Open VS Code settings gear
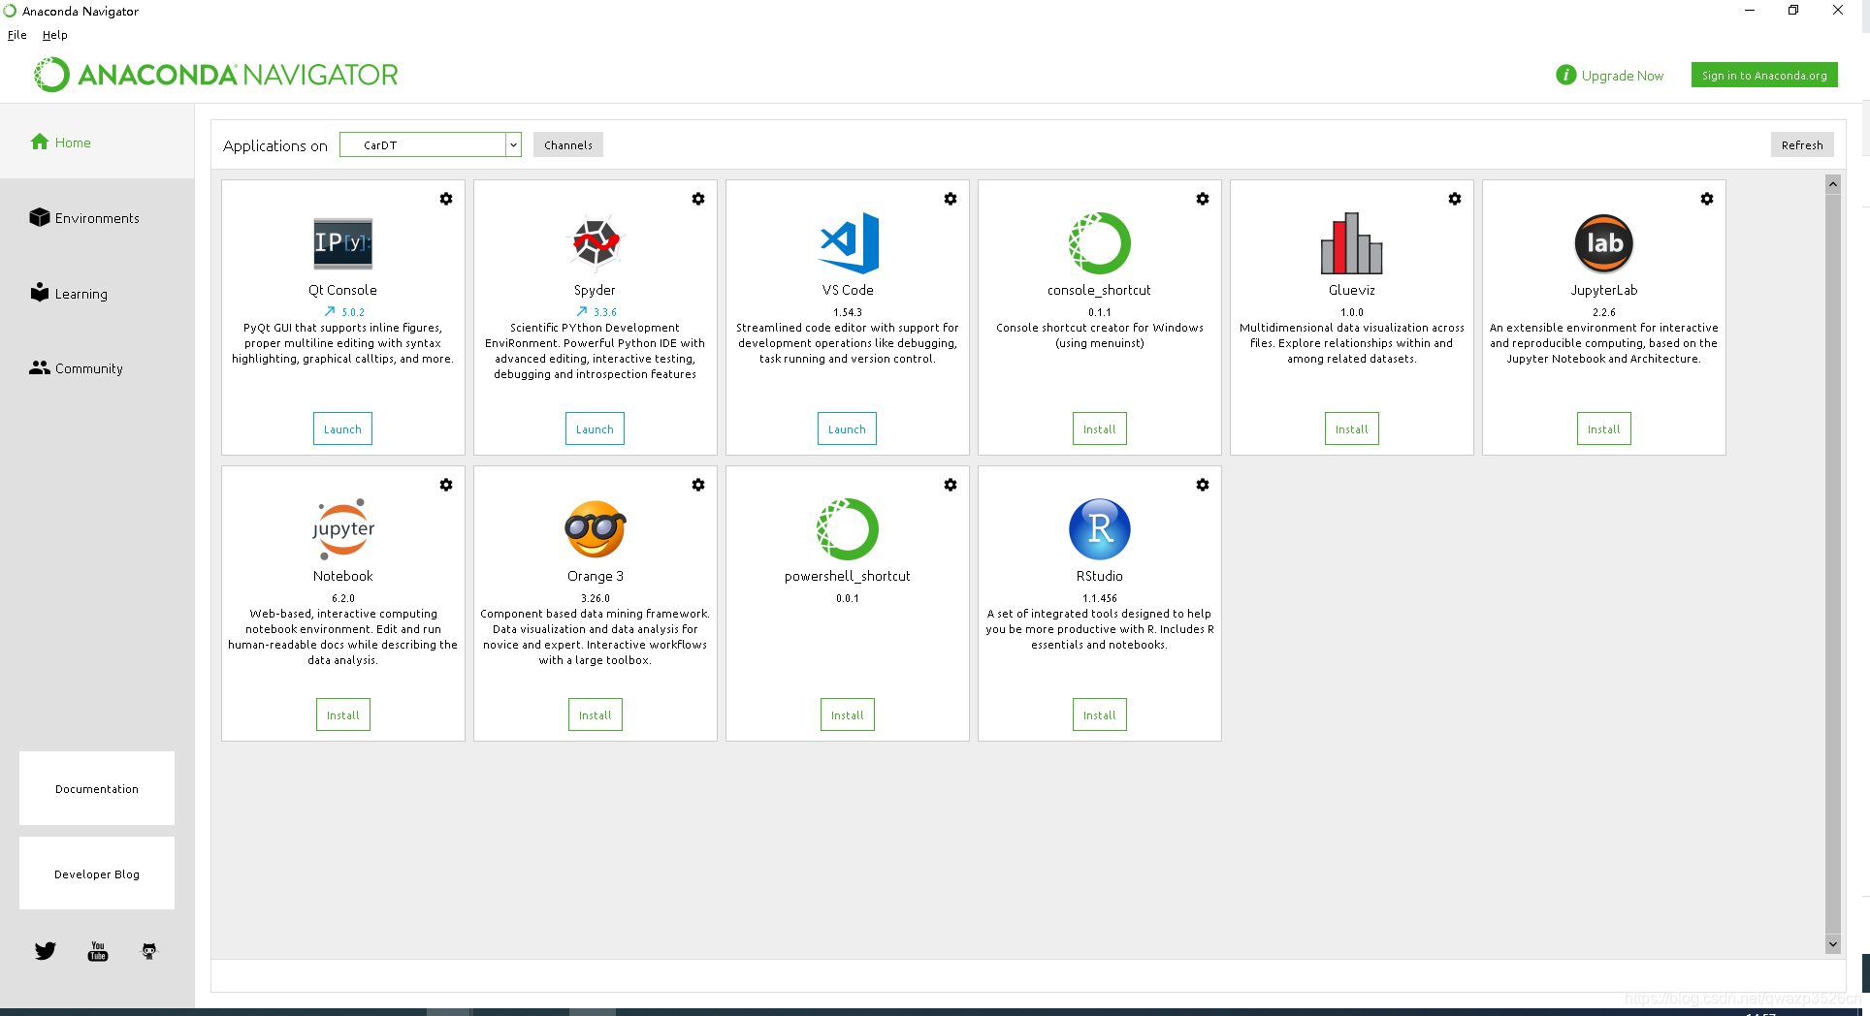 click(x=951, y=199)
